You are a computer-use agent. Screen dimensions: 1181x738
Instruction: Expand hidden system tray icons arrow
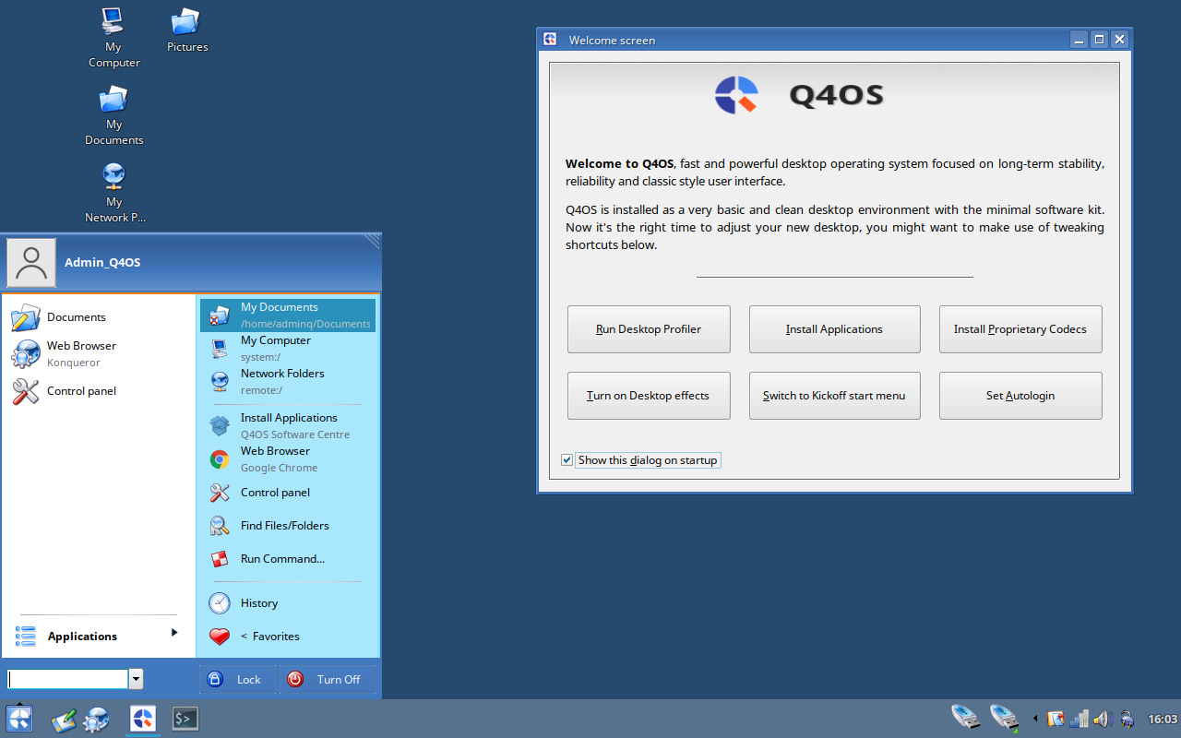coord(1035,719)
